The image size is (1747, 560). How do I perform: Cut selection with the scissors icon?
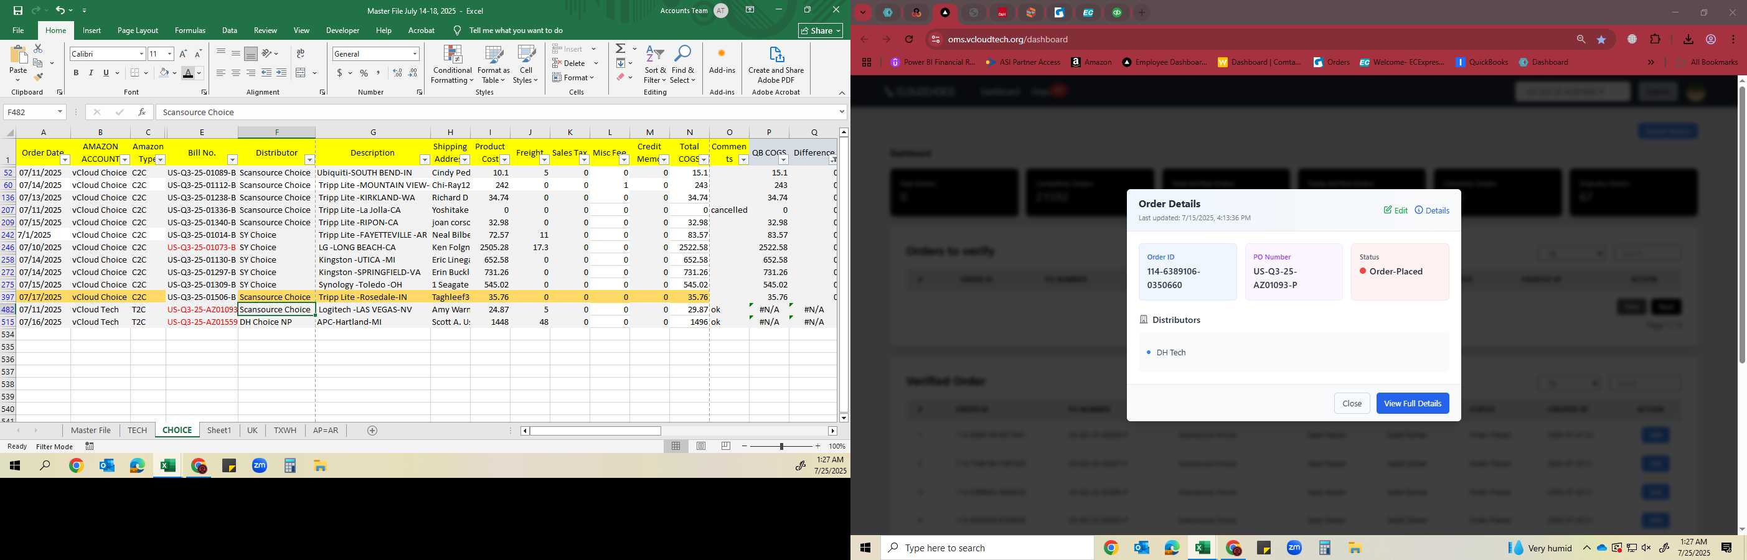coord(38,49)
